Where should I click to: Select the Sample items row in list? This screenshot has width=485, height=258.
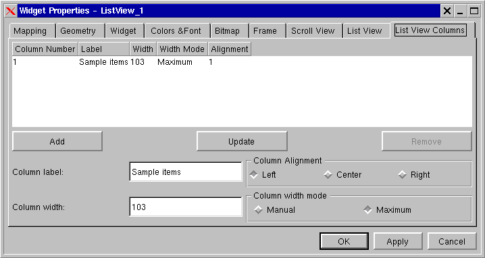click(x=242, y=62)
